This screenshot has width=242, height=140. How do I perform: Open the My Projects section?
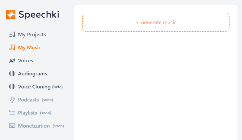32,35
